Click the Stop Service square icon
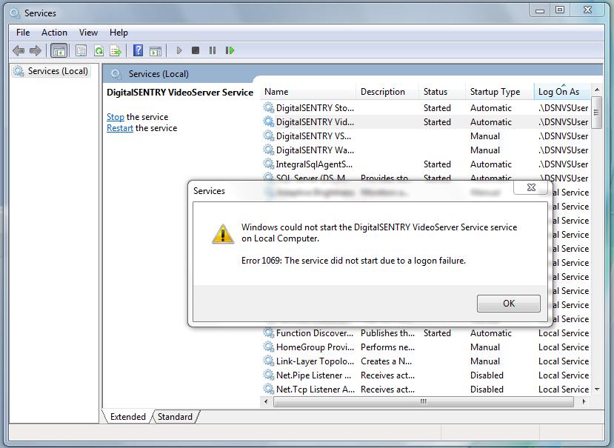This screenshot has height=448, width=614. 196,50
